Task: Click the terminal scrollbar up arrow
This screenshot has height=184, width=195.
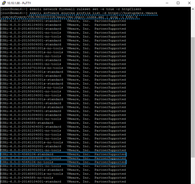Action: pos(193,9)
